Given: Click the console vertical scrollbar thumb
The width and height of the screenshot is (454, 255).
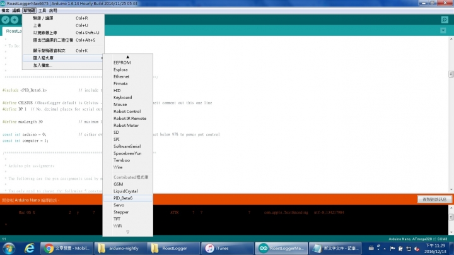Looking at the screenshot, I should (x=451, y=217).
